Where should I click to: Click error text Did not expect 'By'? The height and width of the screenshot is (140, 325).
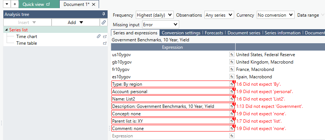pos(259,84)
